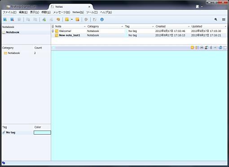Open the hamburger application menu

(224, 19)
